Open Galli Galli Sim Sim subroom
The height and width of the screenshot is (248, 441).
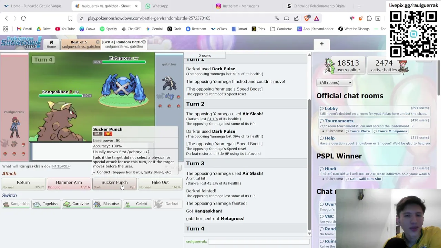363,179
